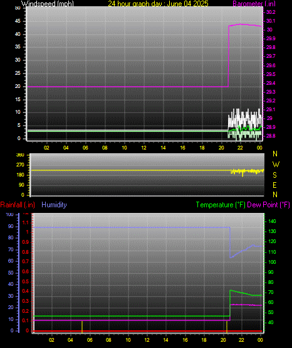
Task: Click the 28.8 barometer scale value
Action: 271,136
